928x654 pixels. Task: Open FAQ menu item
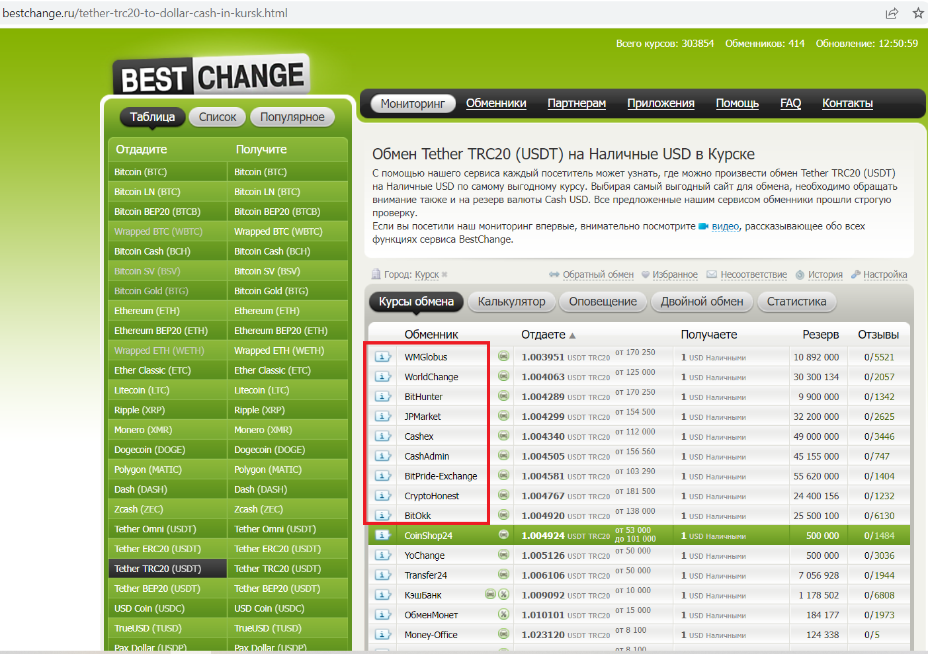[x=790, y=103]
